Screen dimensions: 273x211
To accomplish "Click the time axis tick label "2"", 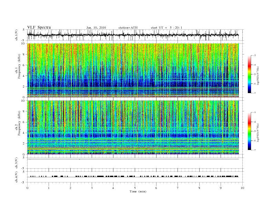I will tap(70, 188).
